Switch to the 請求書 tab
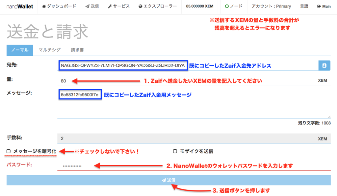Image resolution: width=337 pixels, height=196 pixels. 77,50
